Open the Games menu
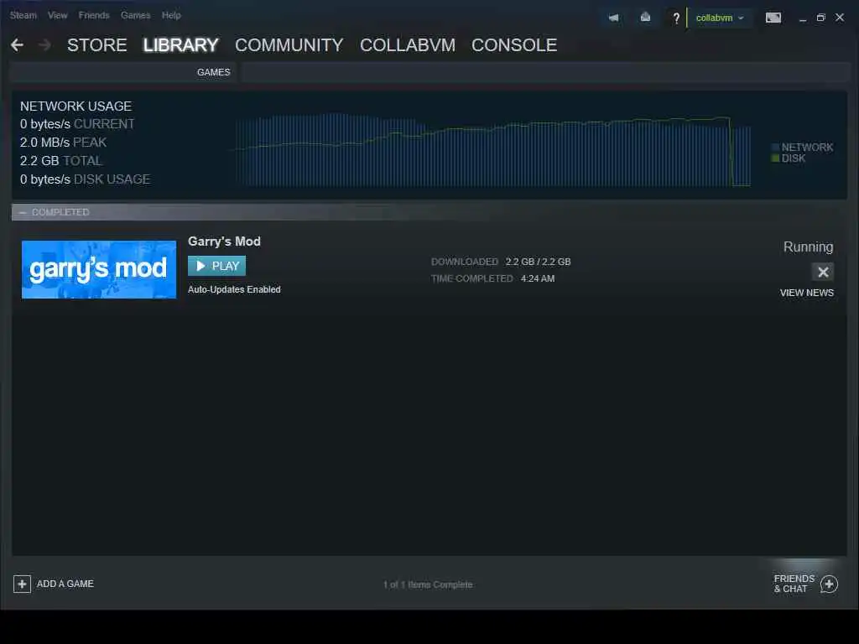The image size is (859, 644). pyautogui.click(x=135, y=15)
